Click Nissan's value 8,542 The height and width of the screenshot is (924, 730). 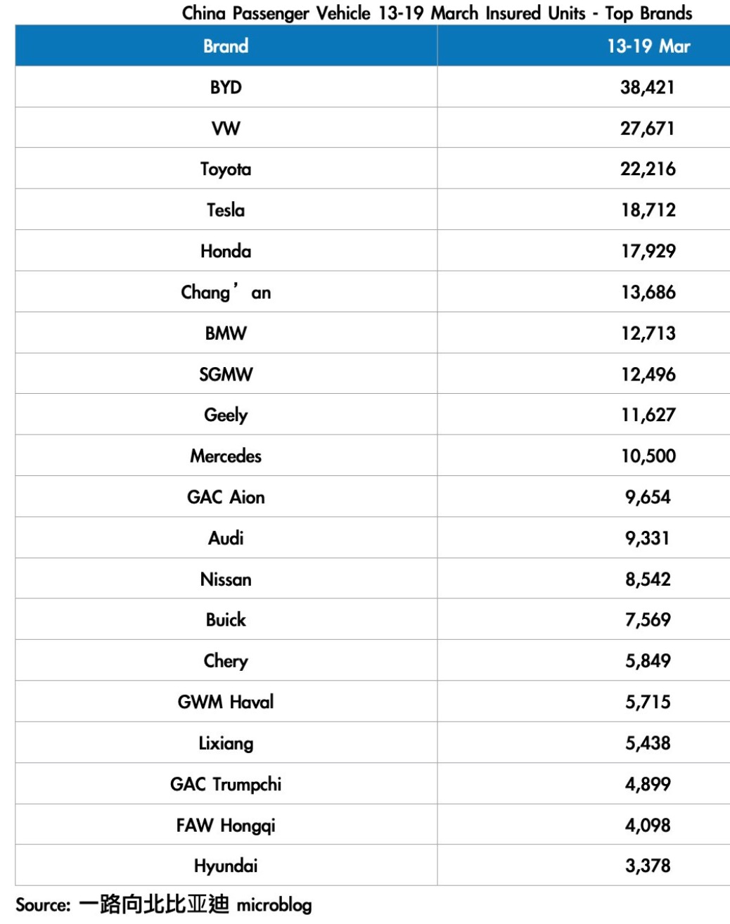click(648, 579)
